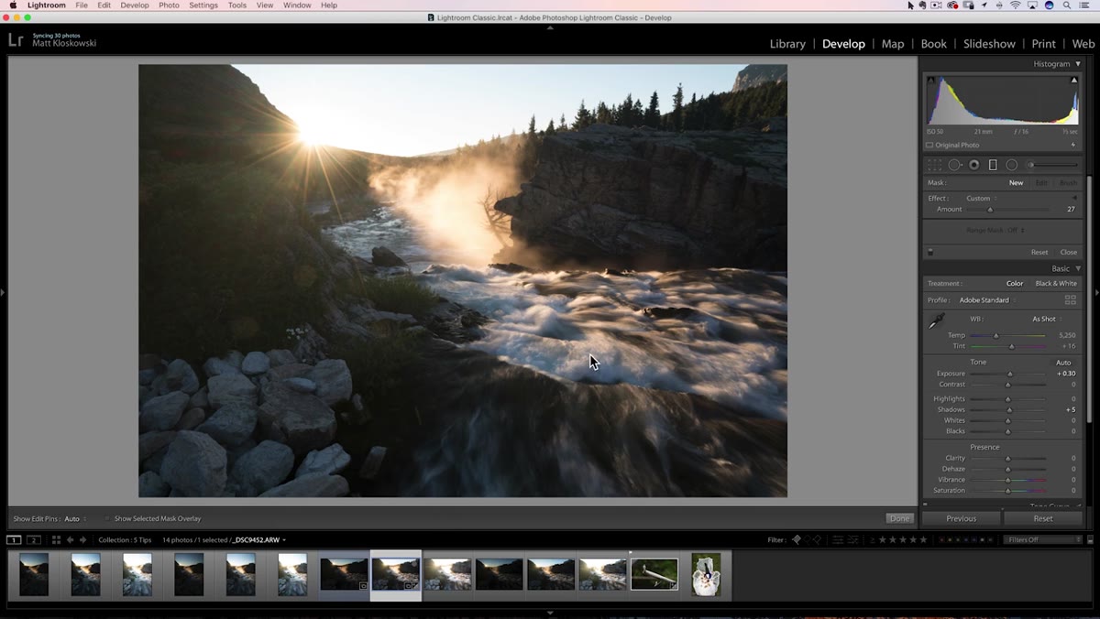Open the Filters Off dropdown
1100x619 pixels.
click(1043, 540)
